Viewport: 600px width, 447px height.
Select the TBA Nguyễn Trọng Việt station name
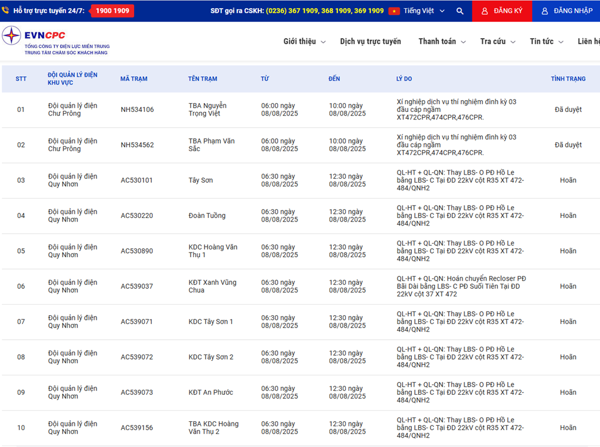click(x=207, y=110)
